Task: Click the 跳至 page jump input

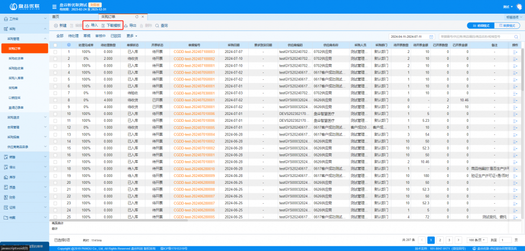Action: click(505, 239)
